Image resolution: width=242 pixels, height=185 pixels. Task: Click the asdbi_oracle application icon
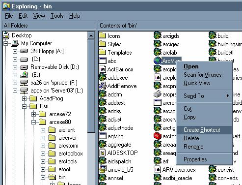[x=158, y=178]
